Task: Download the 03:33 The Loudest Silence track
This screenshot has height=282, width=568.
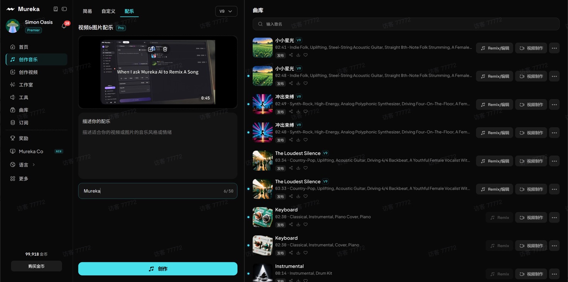Action: (x=298, y=196)
